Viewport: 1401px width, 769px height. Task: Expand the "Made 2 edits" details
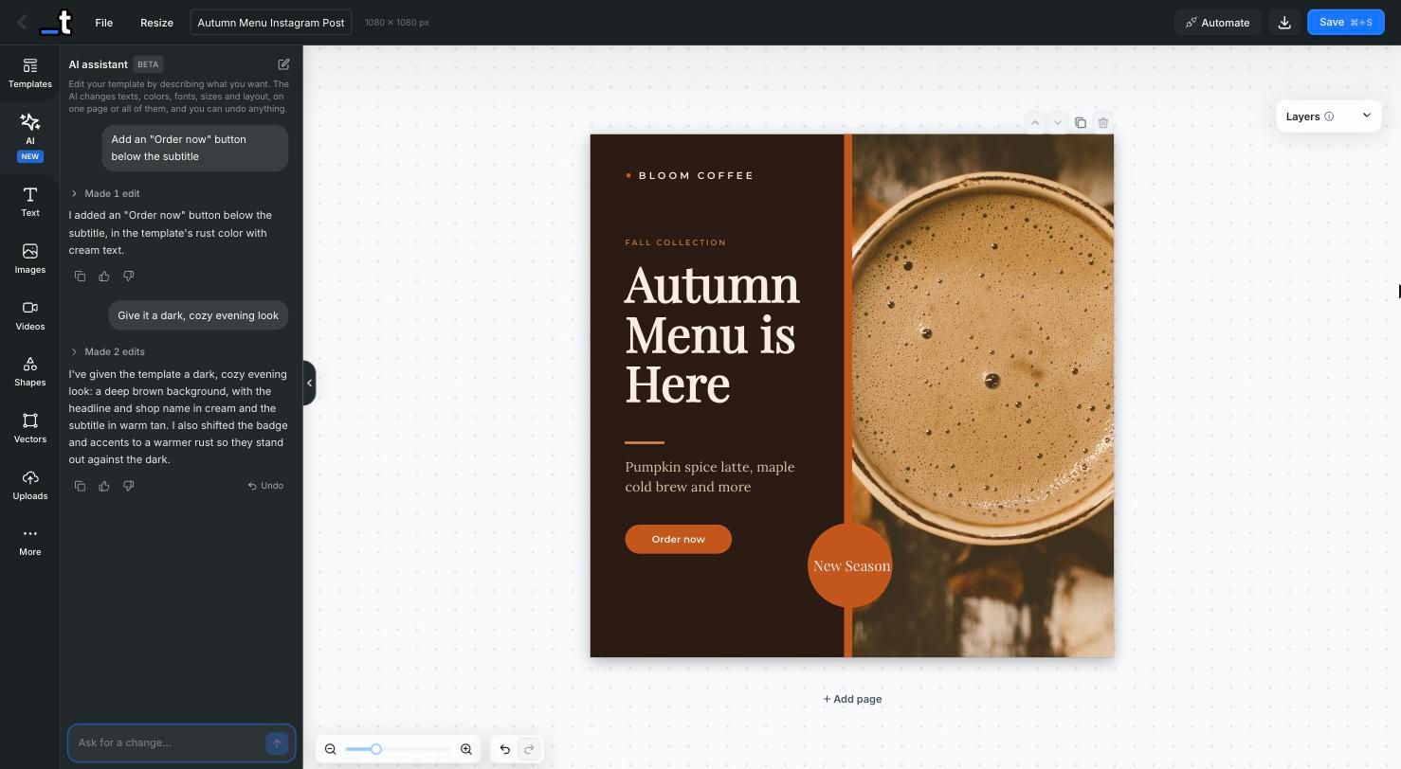108,351
